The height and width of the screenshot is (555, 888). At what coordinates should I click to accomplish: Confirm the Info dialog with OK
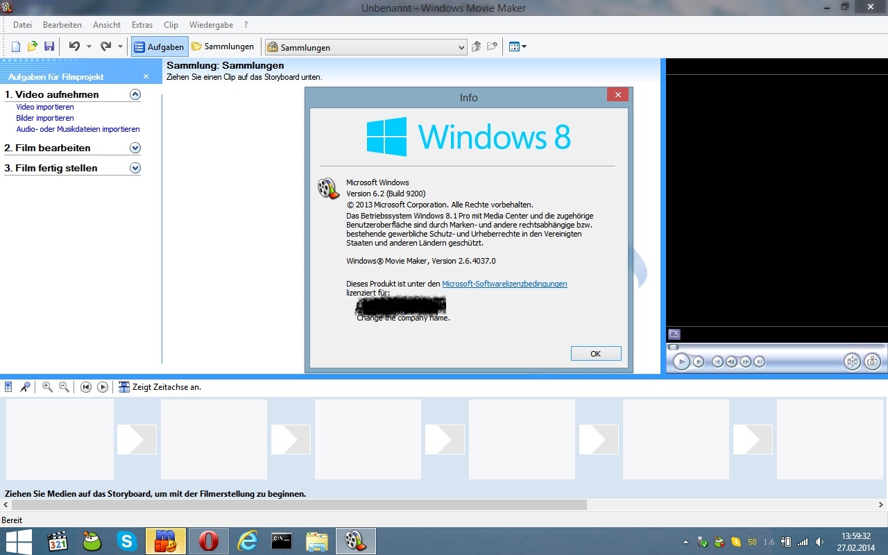pos(596,353)
